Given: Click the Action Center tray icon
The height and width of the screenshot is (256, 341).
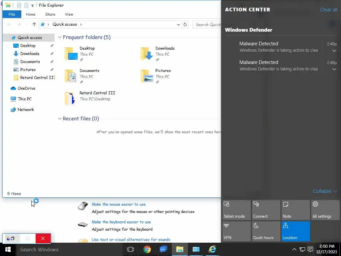Looking at the screenshot, I should click(310, 249).
